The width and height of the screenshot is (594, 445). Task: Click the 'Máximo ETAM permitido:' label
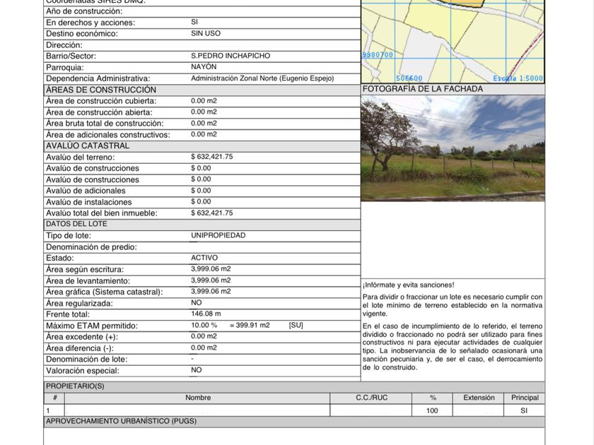(92, 326)
